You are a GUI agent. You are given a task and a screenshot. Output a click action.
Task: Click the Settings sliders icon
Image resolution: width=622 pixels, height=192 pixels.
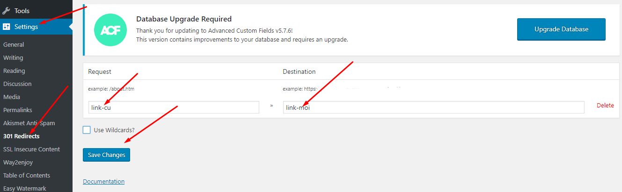(x=7, y=27)
